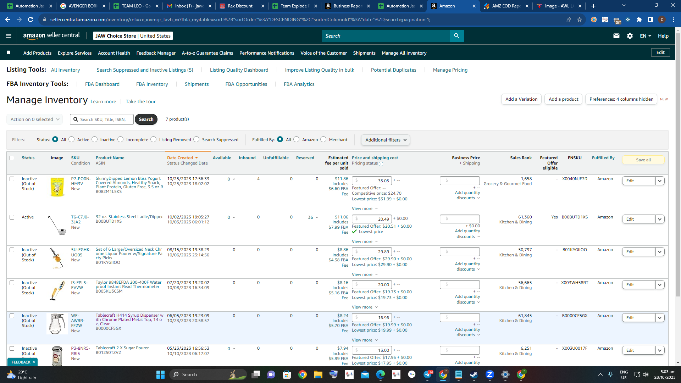Go back using the browser back arrow
The height and width of the screenshot is (383, 681).
tap(8, 20)
